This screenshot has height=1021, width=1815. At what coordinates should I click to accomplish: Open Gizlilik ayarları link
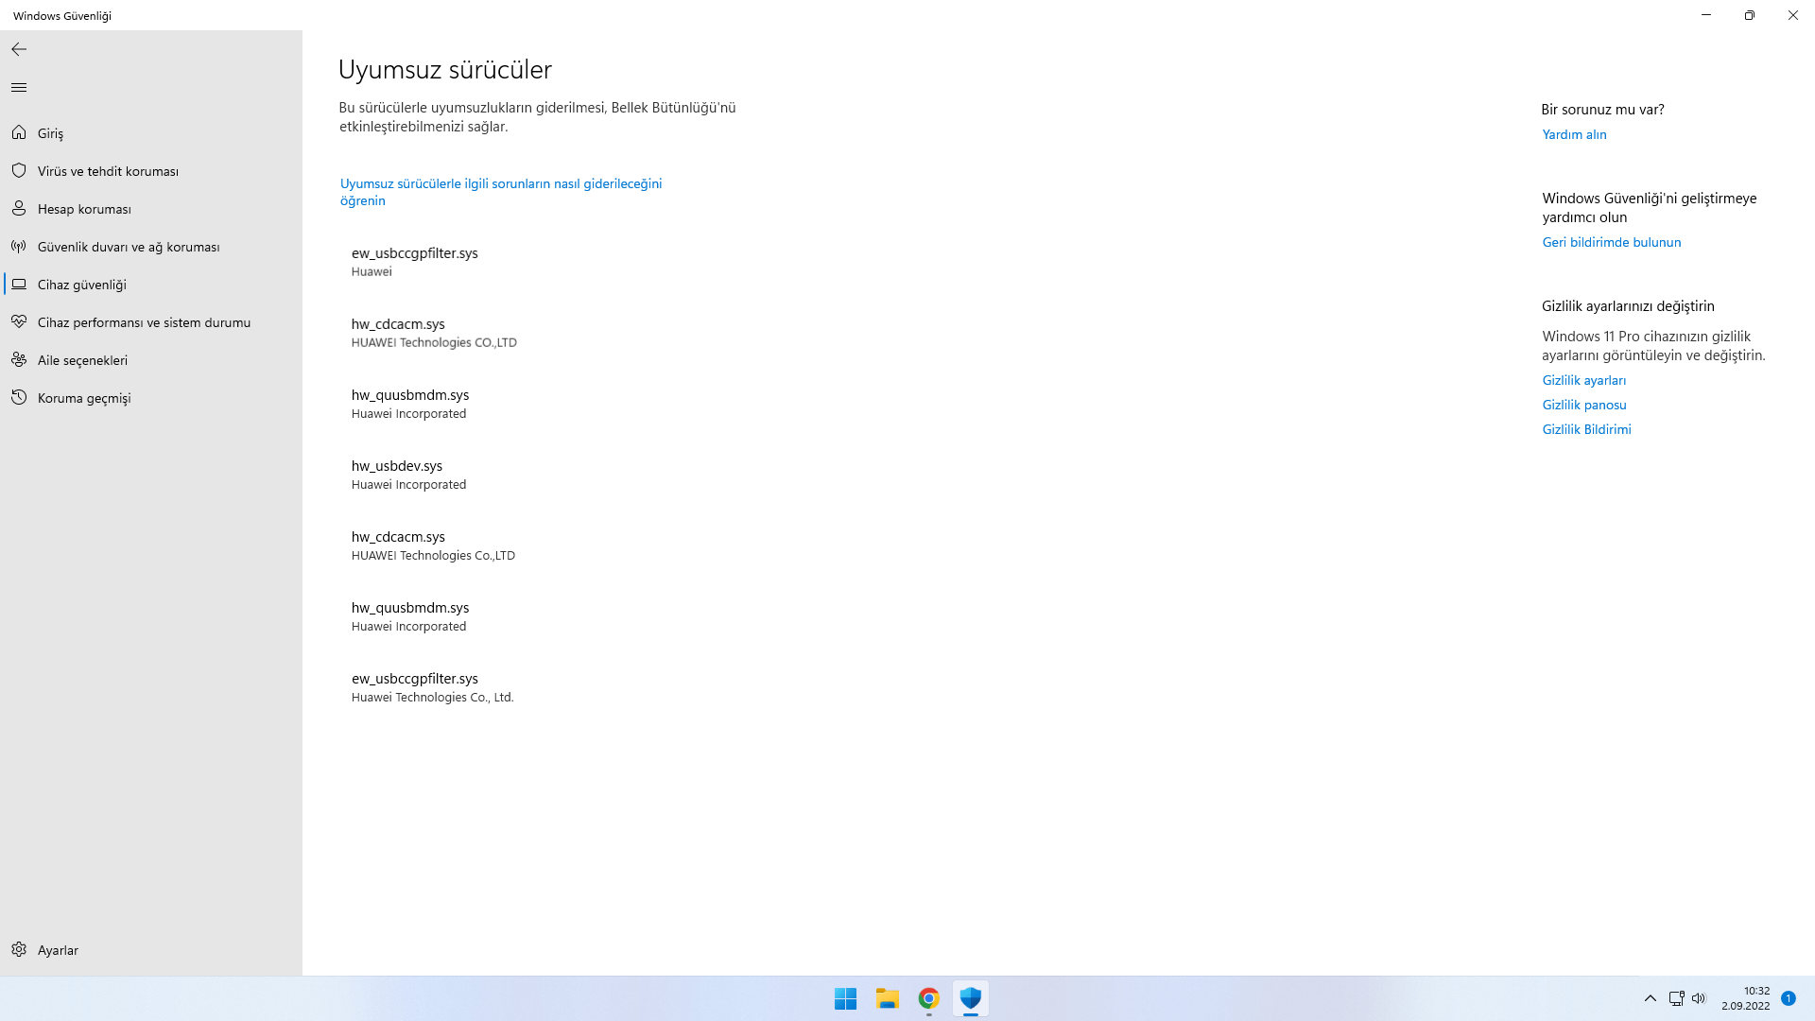click(x=1584, y=380)
